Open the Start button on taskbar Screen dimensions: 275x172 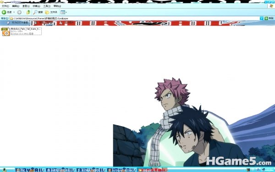[5, 170]
